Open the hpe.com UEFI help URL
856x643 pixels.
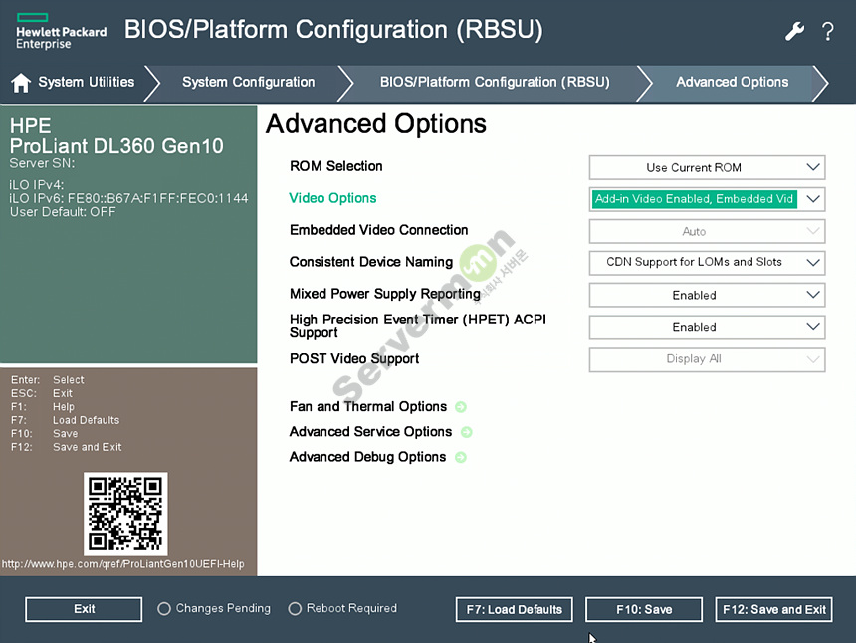point(122,564)
